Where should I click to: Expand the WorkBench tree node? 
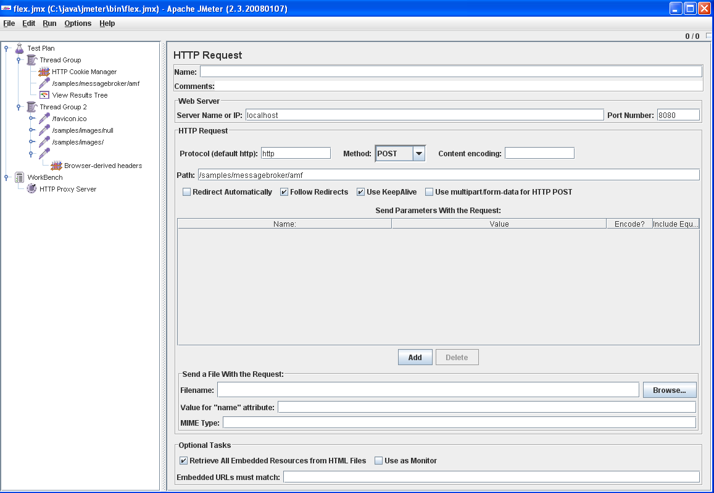pyautogui.click(x=6, y=177)
